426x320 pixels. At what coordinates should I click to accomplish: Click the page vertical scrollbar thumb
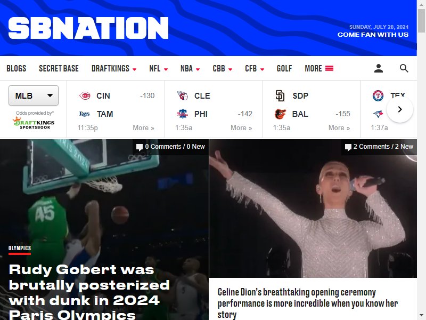[x=421, y=20]
